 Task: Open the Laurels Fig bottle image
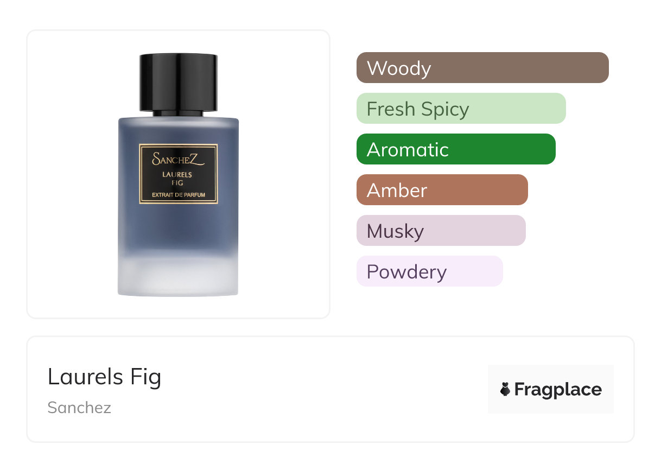(x=179, y=174)
